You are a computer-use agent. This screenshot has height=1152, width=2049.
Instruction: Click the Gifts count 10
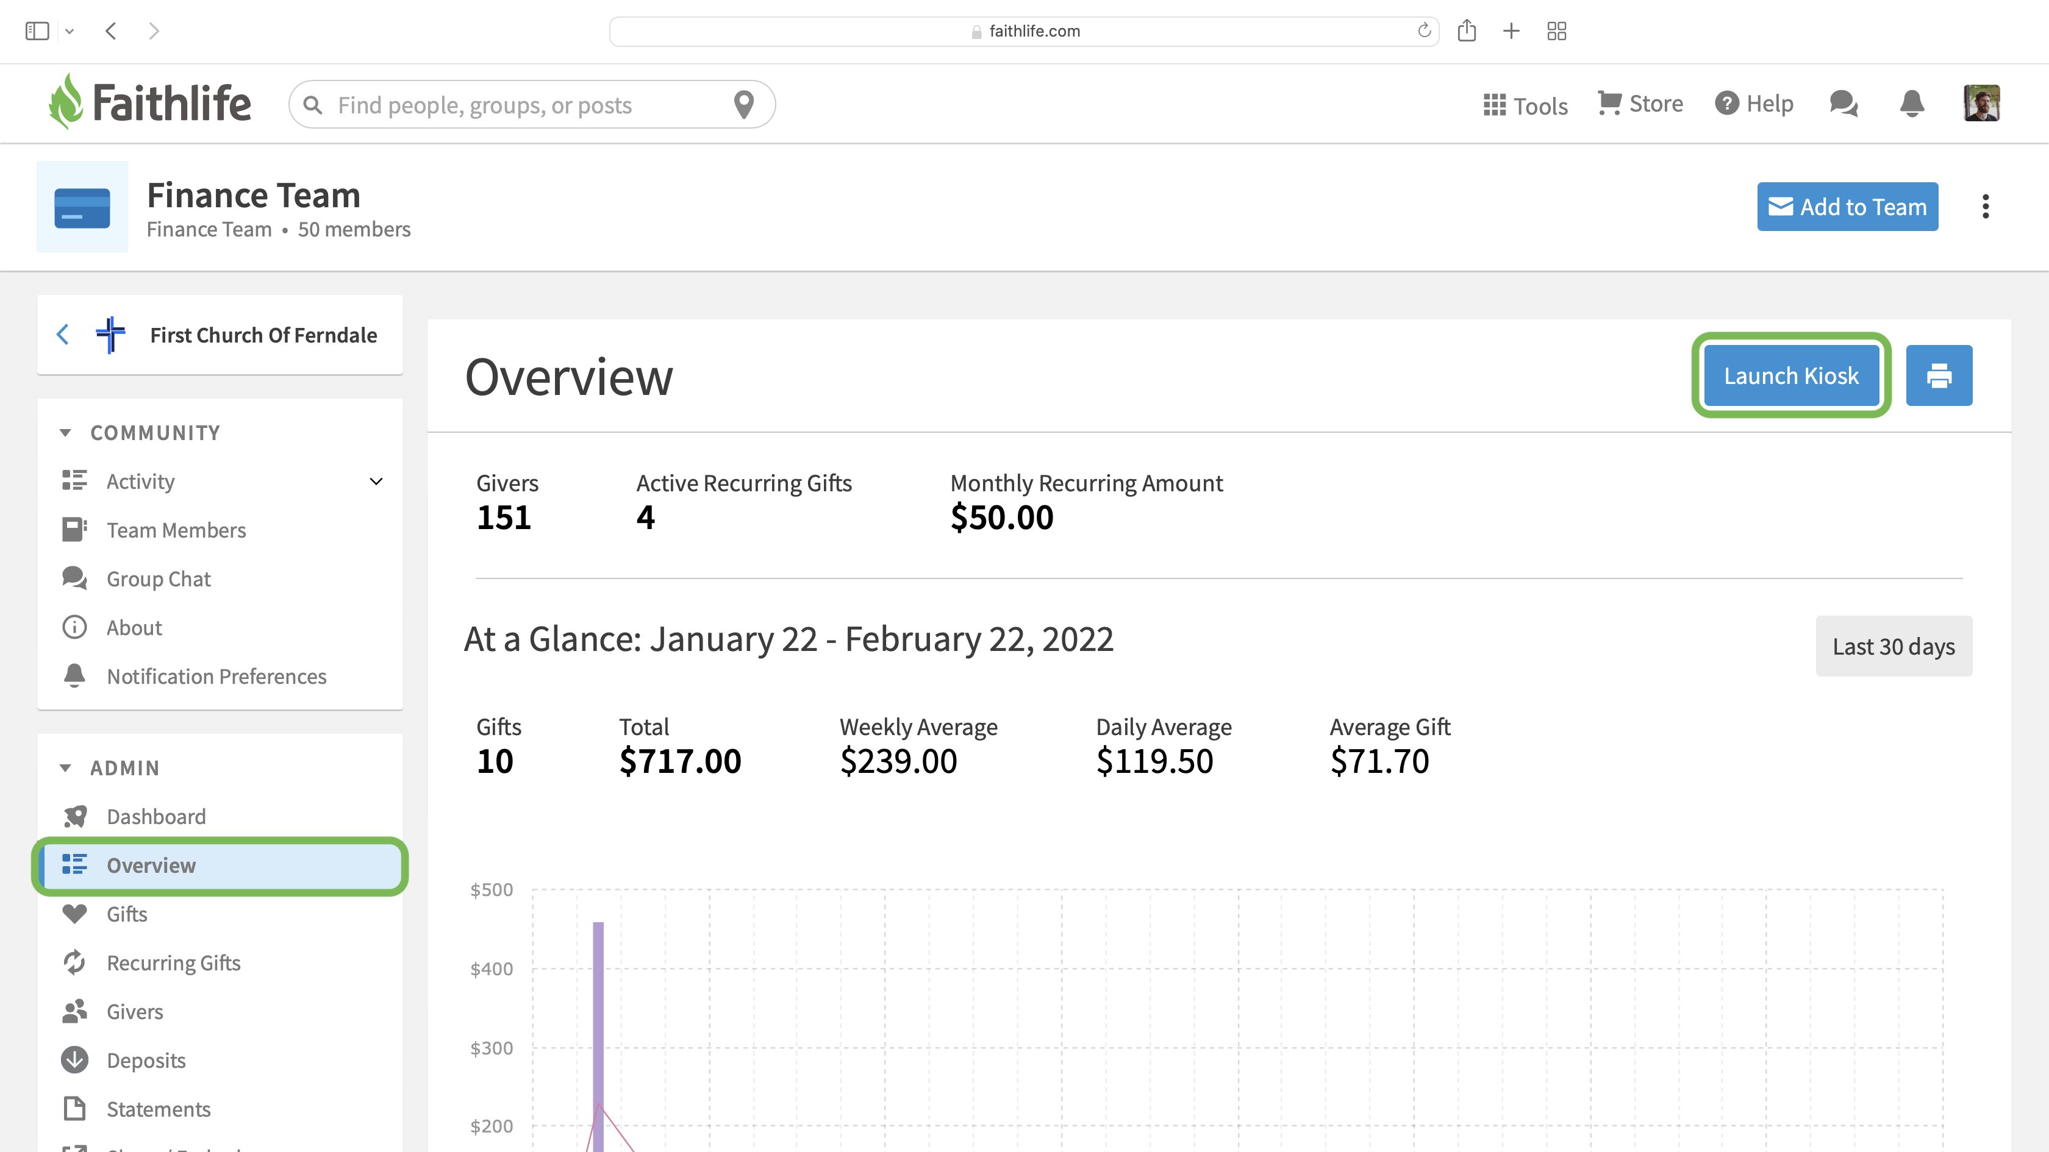pyautogui.click(x=495, y=762)
